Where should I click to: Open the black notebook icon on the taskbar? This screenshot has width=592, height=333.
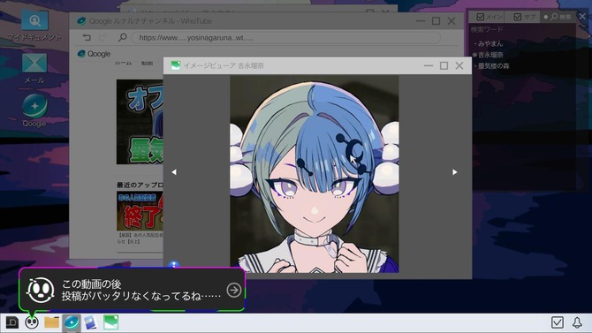coord(11,322)
